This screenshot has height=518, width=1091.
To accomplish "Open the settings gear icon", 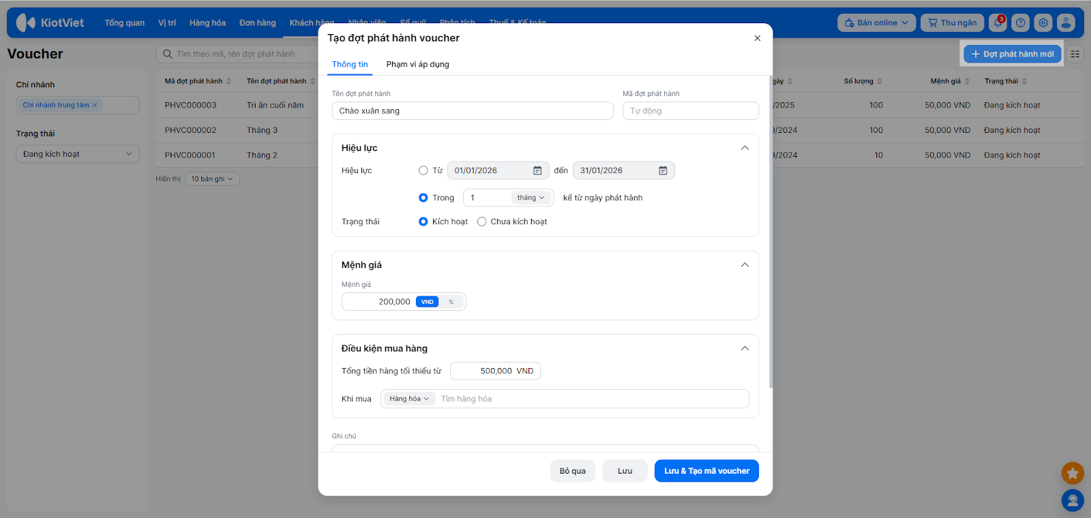I will tap(1043, 22).
